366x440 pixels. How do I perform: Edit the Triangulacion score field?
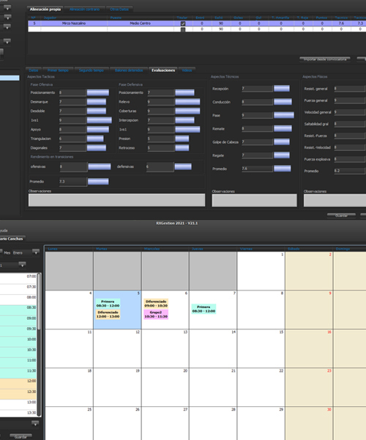coord(72,139)
